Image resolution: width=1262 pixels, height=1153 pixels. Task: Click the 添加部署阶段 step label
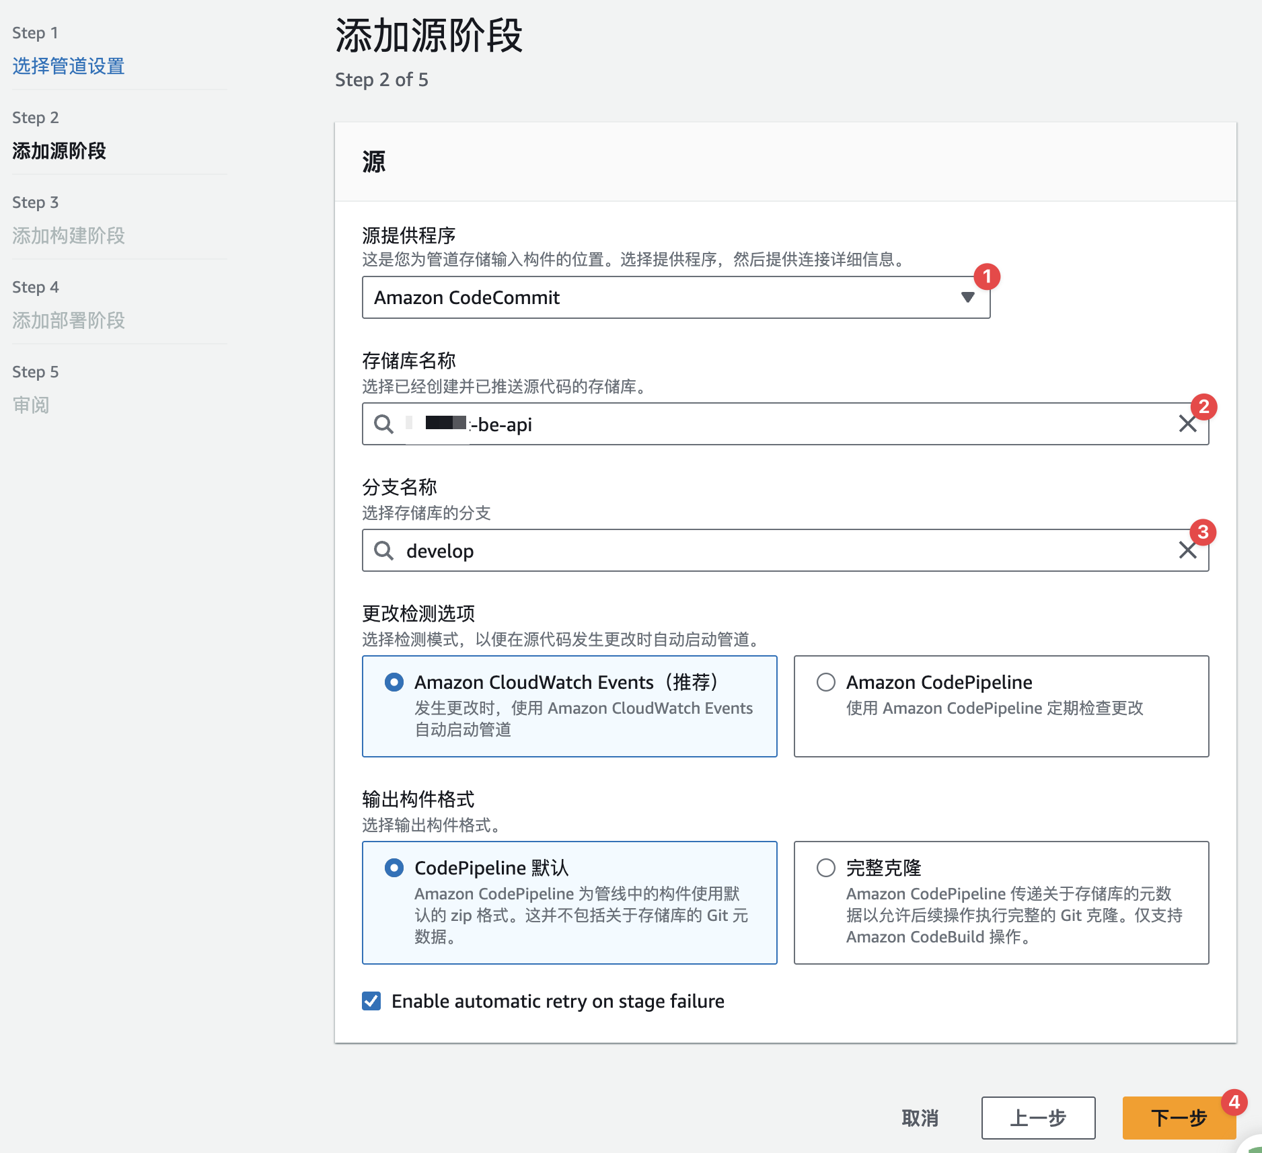click(69, 320)
